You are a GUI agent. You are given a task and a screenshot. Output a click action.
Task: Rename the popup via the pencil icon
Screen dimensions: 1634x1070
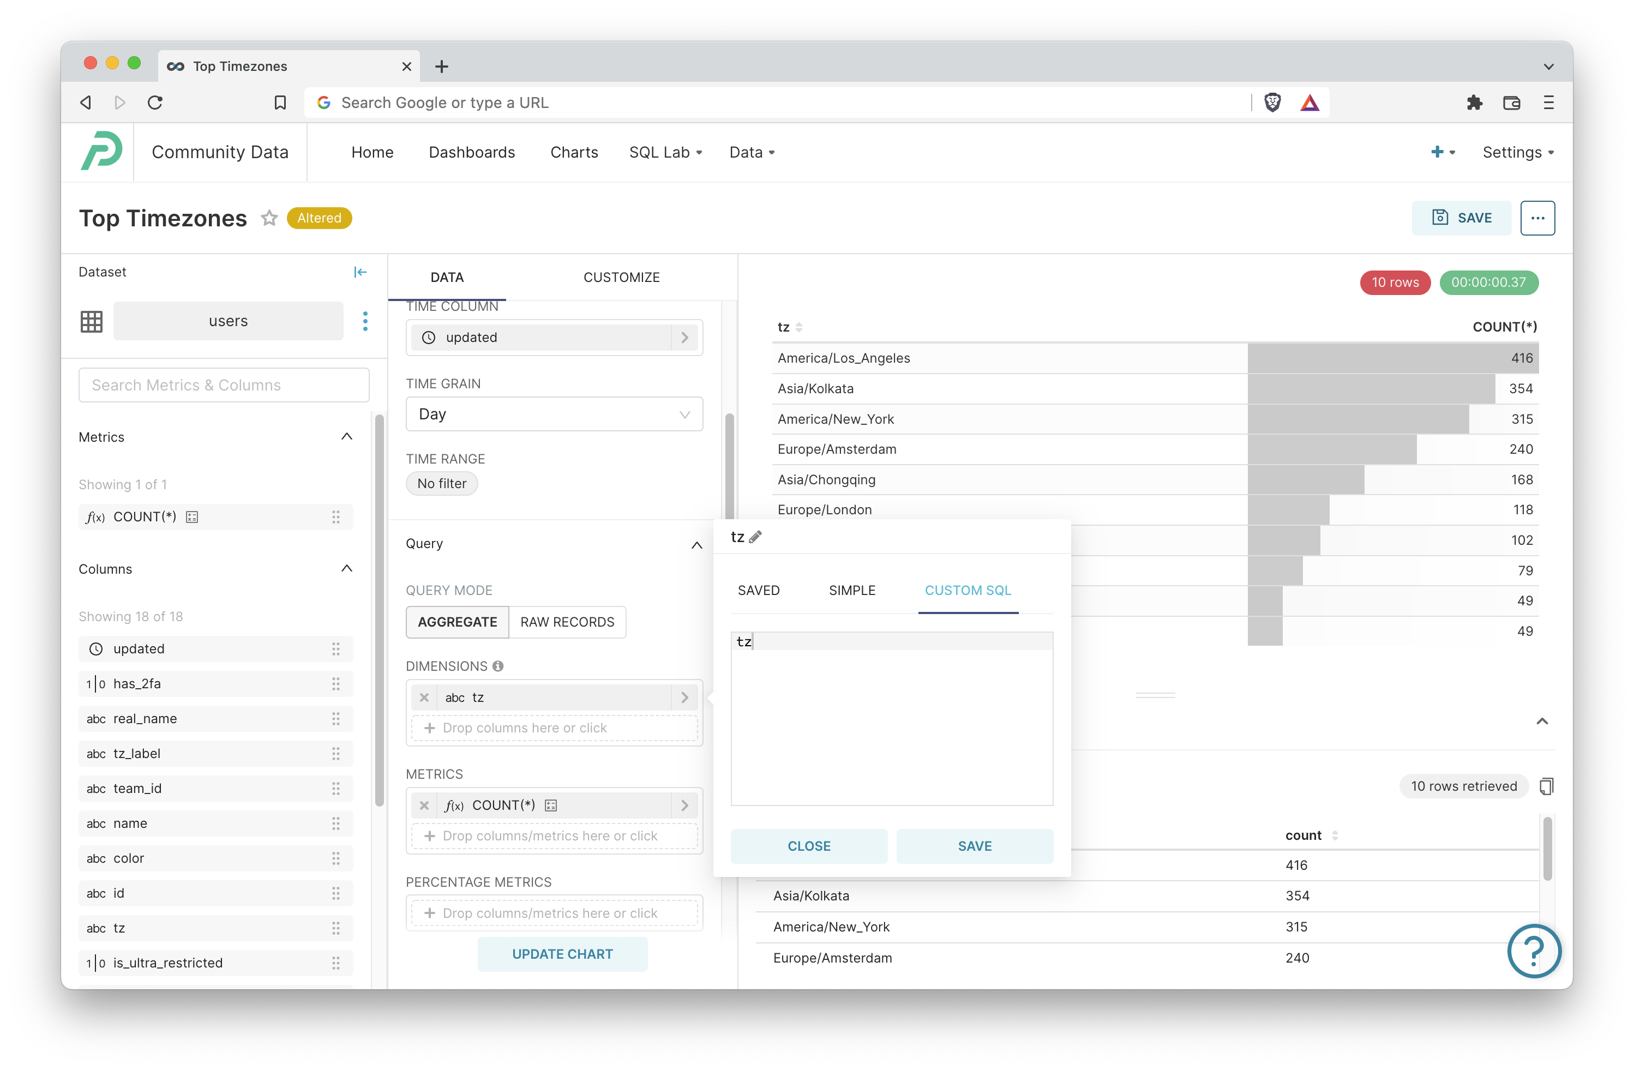757,537
